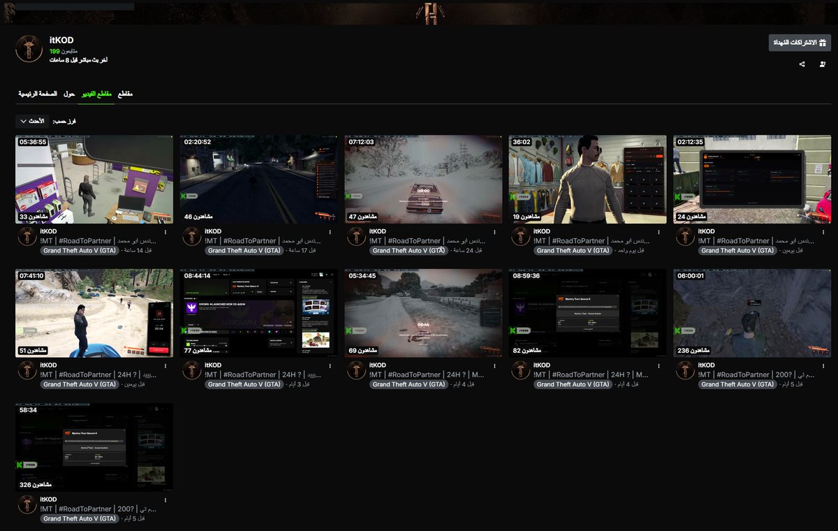The width and height of the screenshot is (838, 531).
Task: Click the small avatar under the 02:20:52 video
Action: point(192,237)
